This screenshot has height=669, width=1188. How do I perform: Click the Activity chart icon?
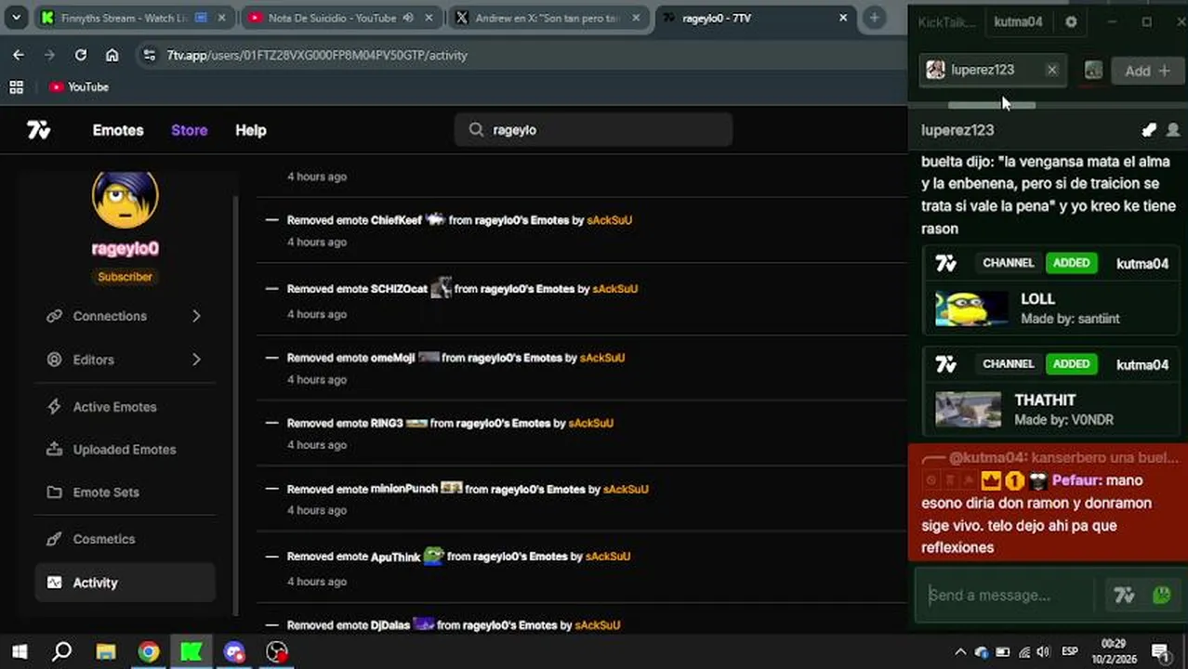(55, 583)
